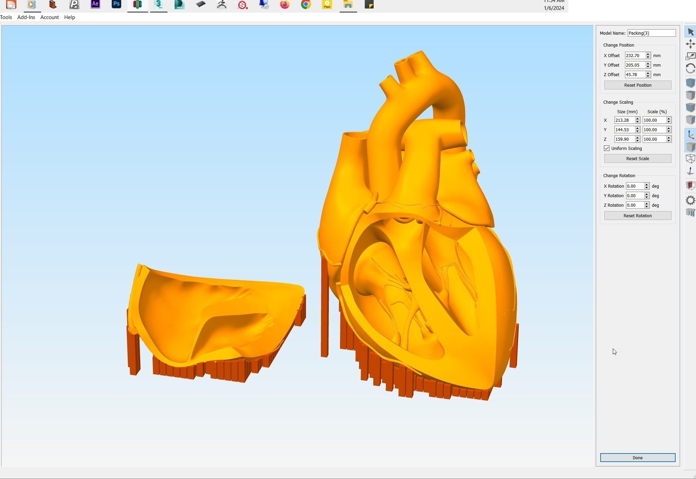This screenshot has width=696, height=479.
Task: Increase the Z Rotation spinner value
Action: coord(647,204)
